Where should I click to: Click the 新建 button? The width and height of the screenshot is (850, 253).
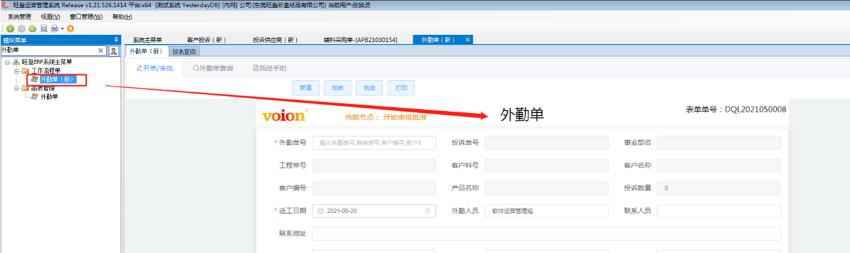click(x=306, y=87)
